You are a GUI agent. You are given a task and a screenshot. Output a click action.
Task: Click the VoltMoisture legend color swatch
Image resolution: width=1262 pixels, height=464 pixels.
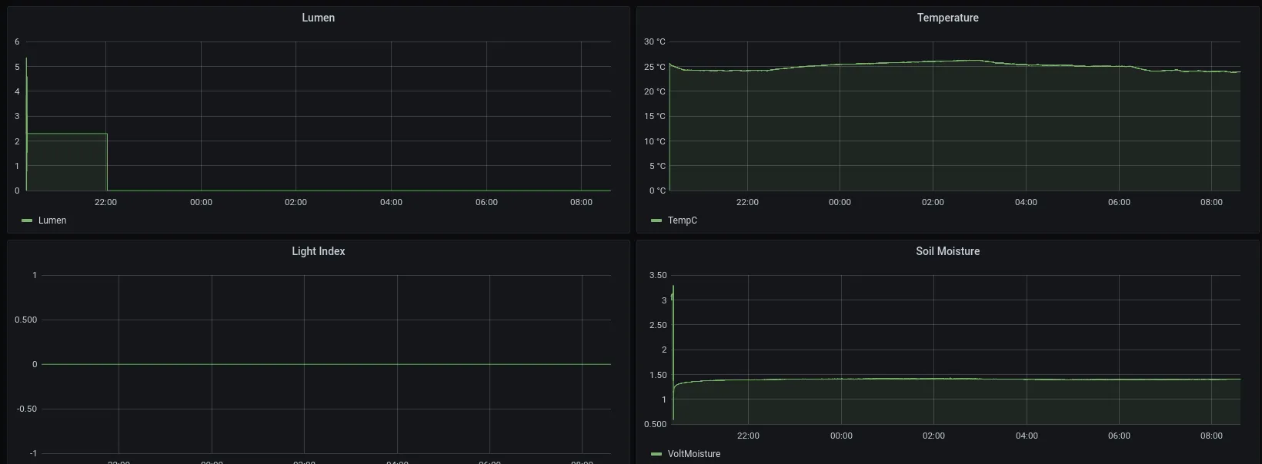[656, 454]
